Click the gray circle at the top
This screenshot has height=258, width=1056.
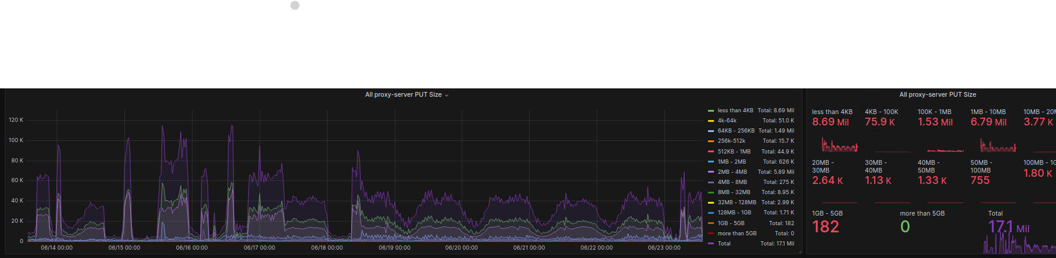pos(295,5)
